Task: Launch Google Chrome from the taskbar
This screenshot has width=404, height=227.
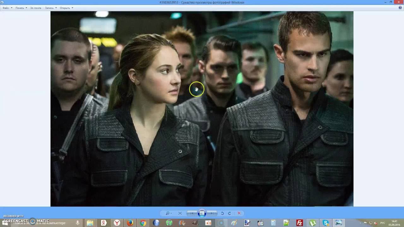Action: click(143, 223)
